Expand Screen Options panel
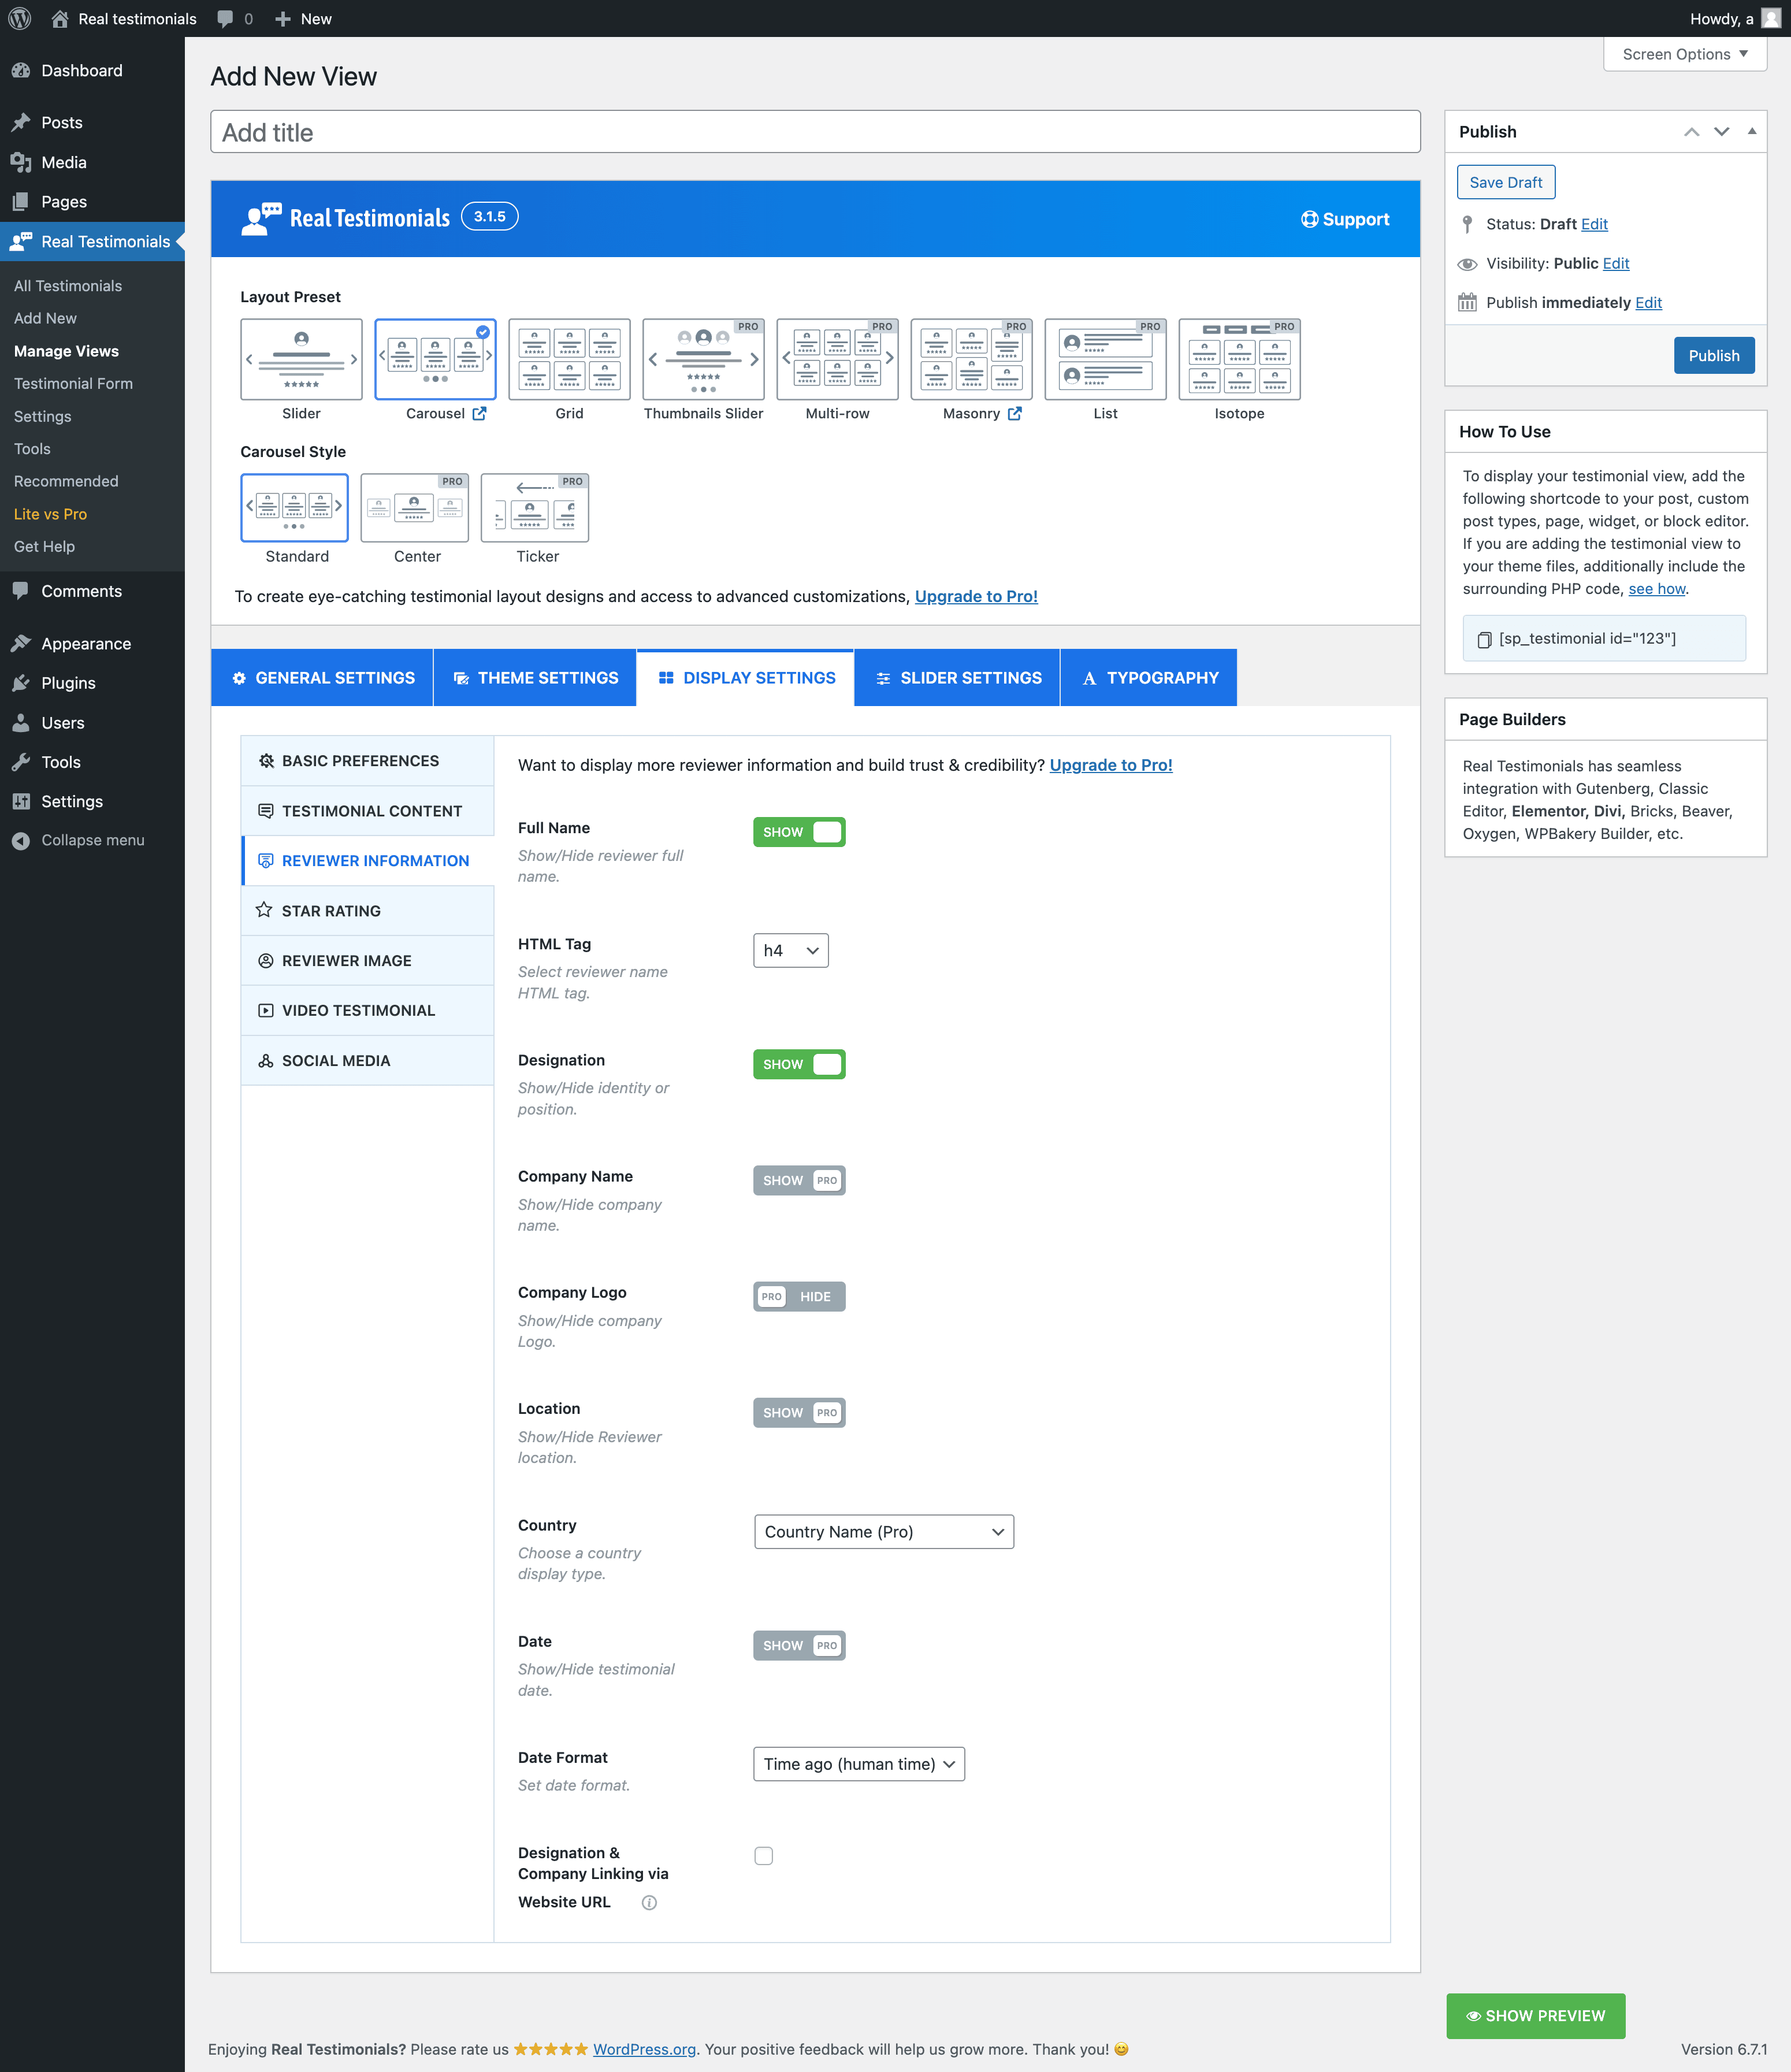 tap(1685, 54)
